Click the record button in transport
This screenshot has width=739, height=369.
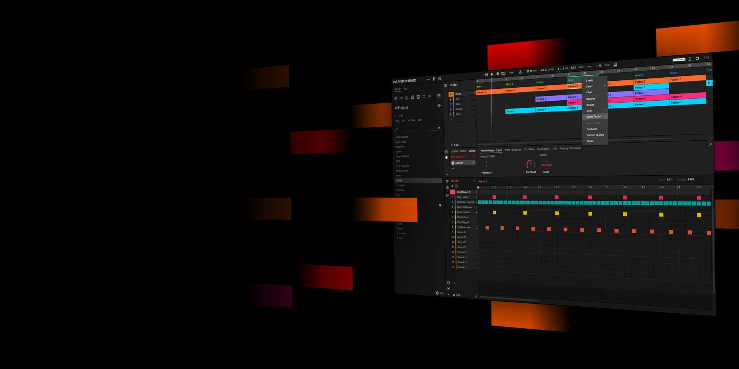click(498, 73)
